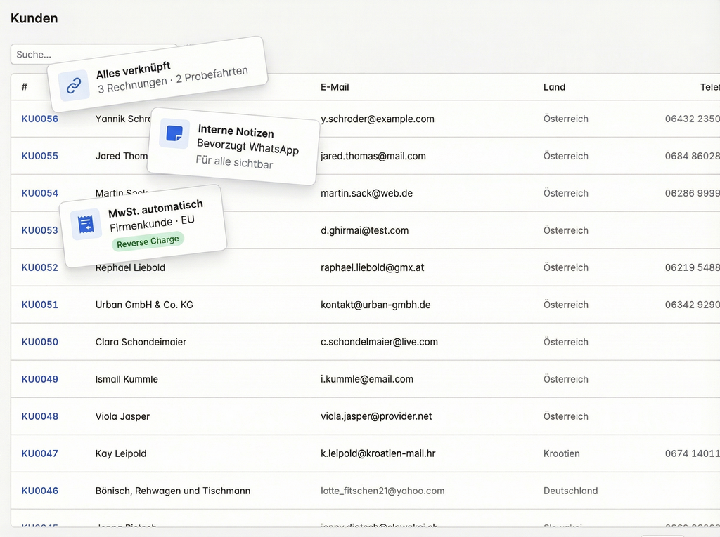This screenshot has width=720, height=537.
Task: Open customer ID KU0051
Action: [x=39, y=305]
